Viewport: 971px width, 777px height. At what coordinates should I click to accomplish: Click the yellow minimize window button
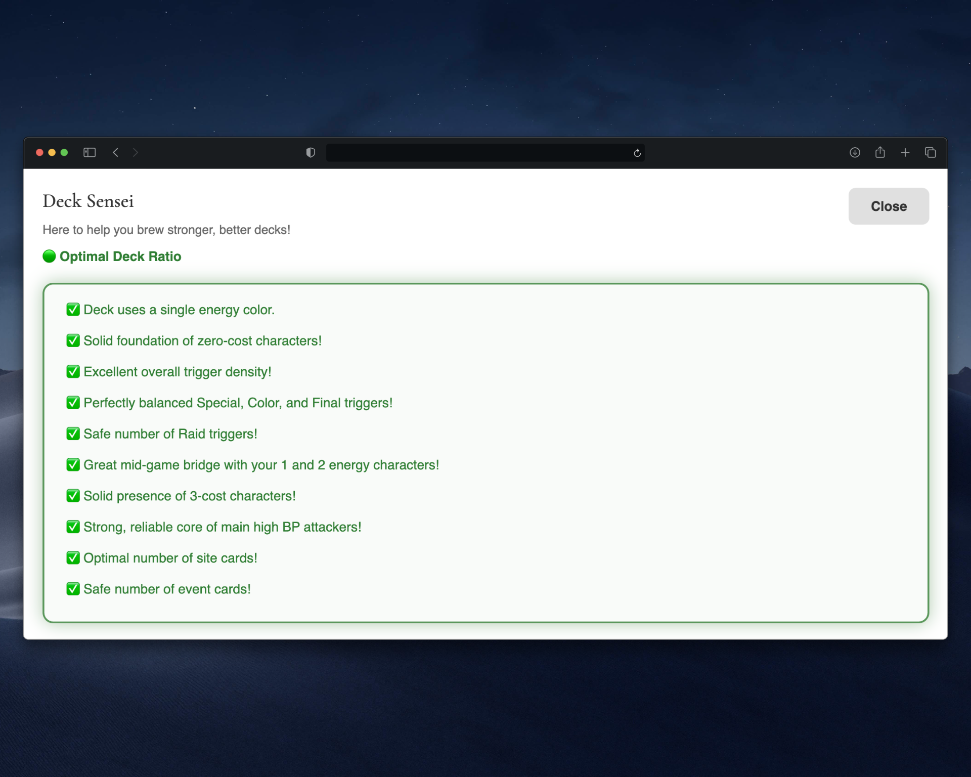point(52,152)
